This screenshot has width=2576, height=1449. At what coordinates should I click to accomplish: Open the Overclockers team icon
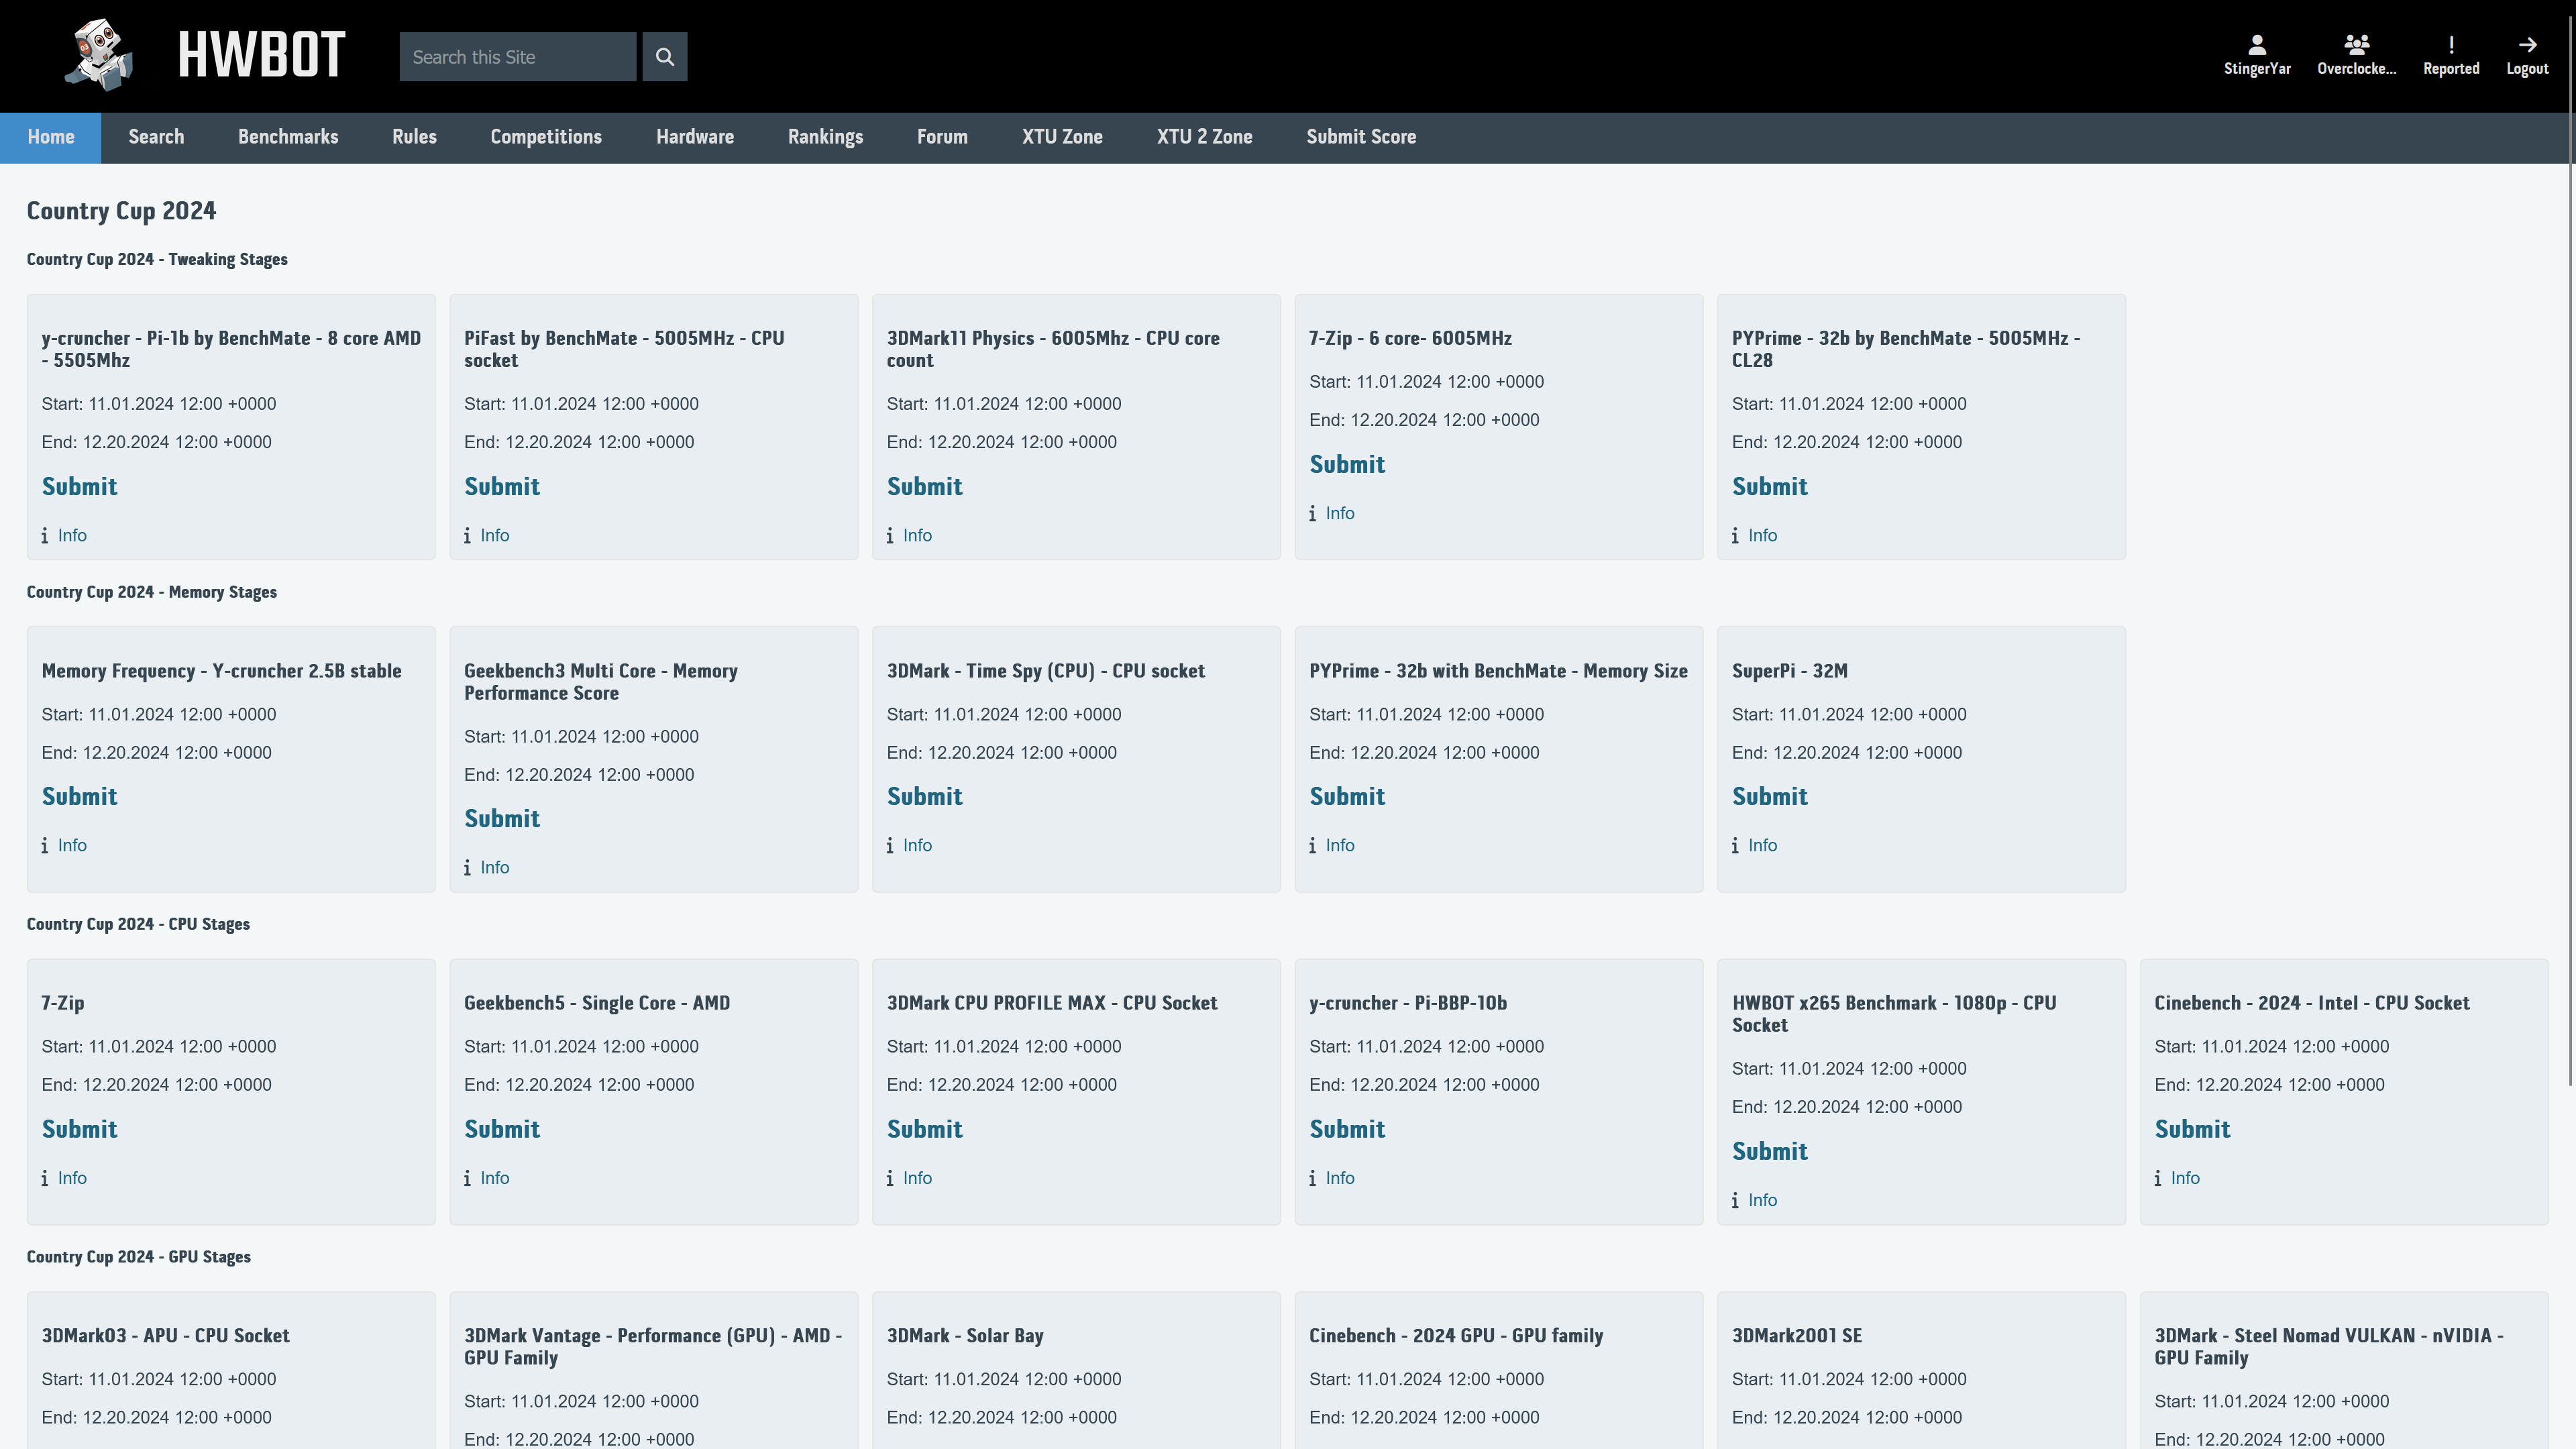click(x=2356, y=45)
